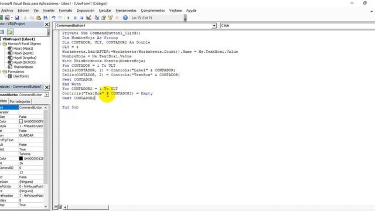Open the Formato menu
The image size is (375, 211).
point(66,11)
